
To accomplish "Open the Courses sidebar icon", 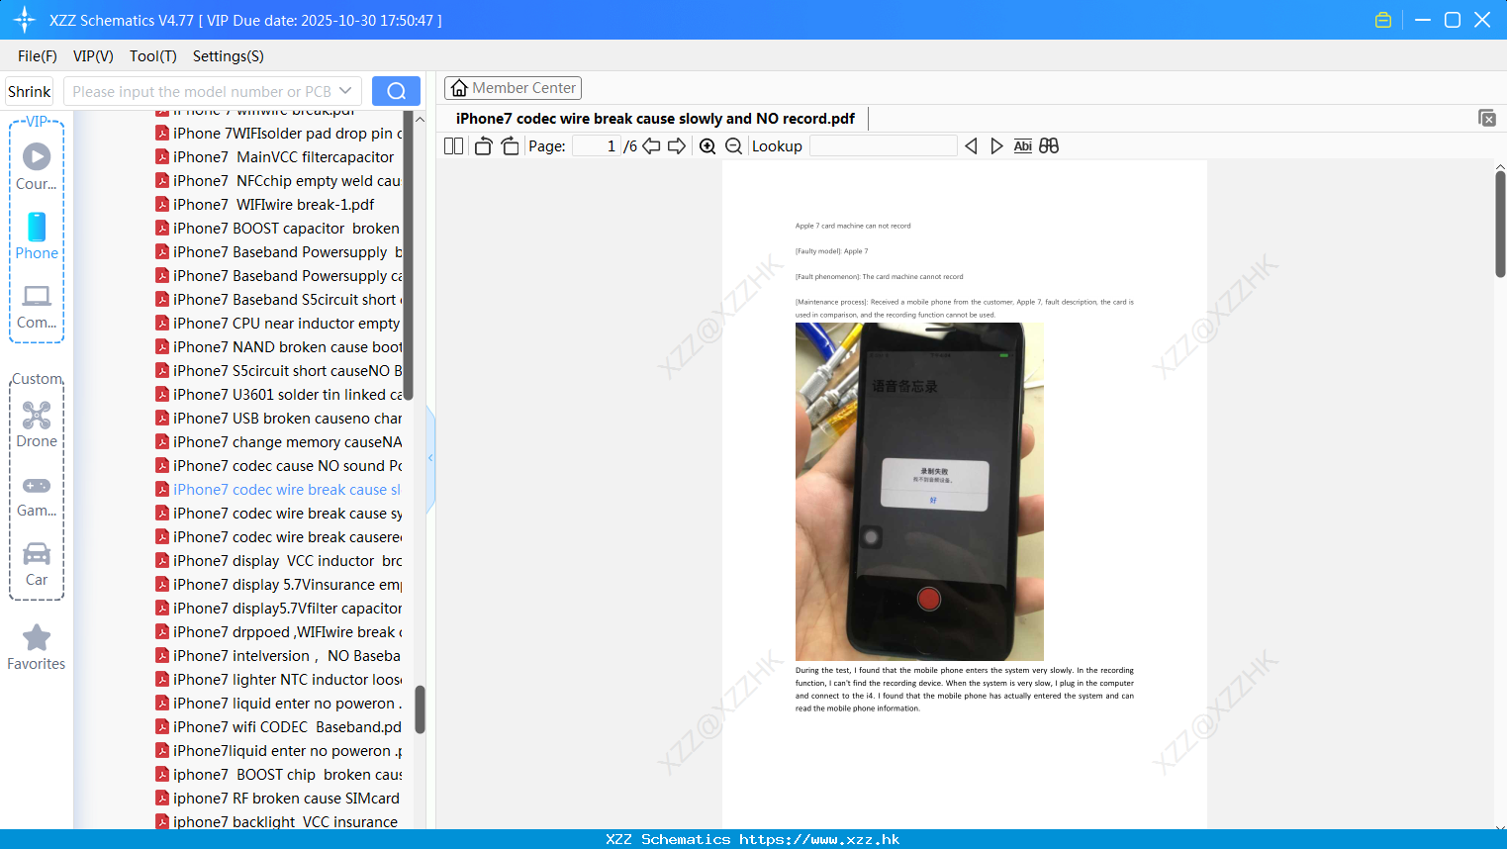I will tap(37, 166).
